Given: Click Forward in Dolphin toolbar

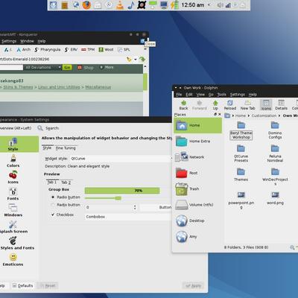Looking at the screenshot, I should 200,105.
